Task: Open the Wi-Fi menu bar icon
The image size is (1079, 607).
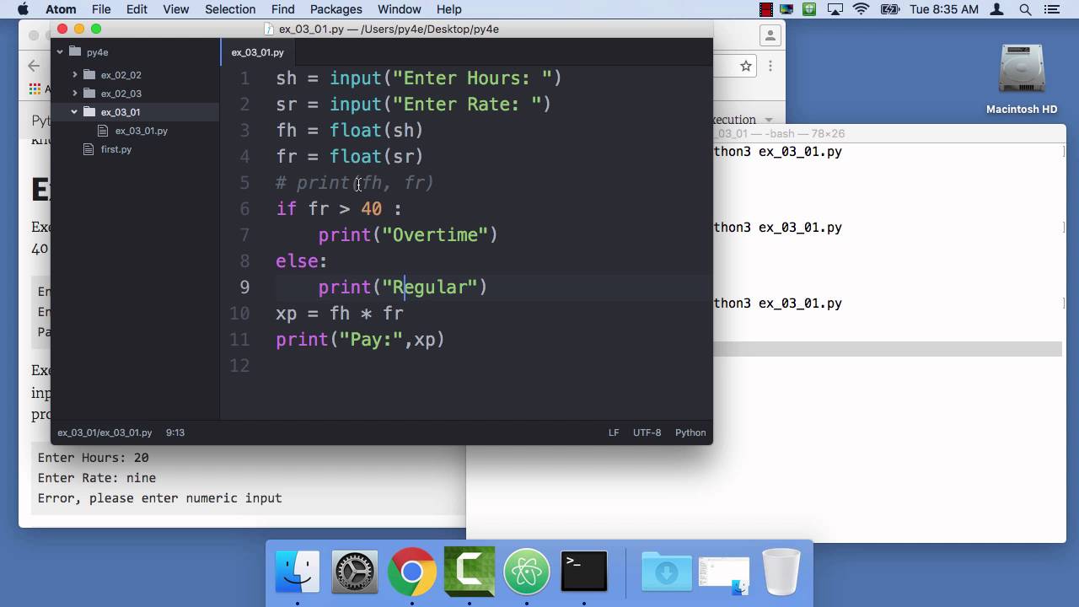Action: 861,9
